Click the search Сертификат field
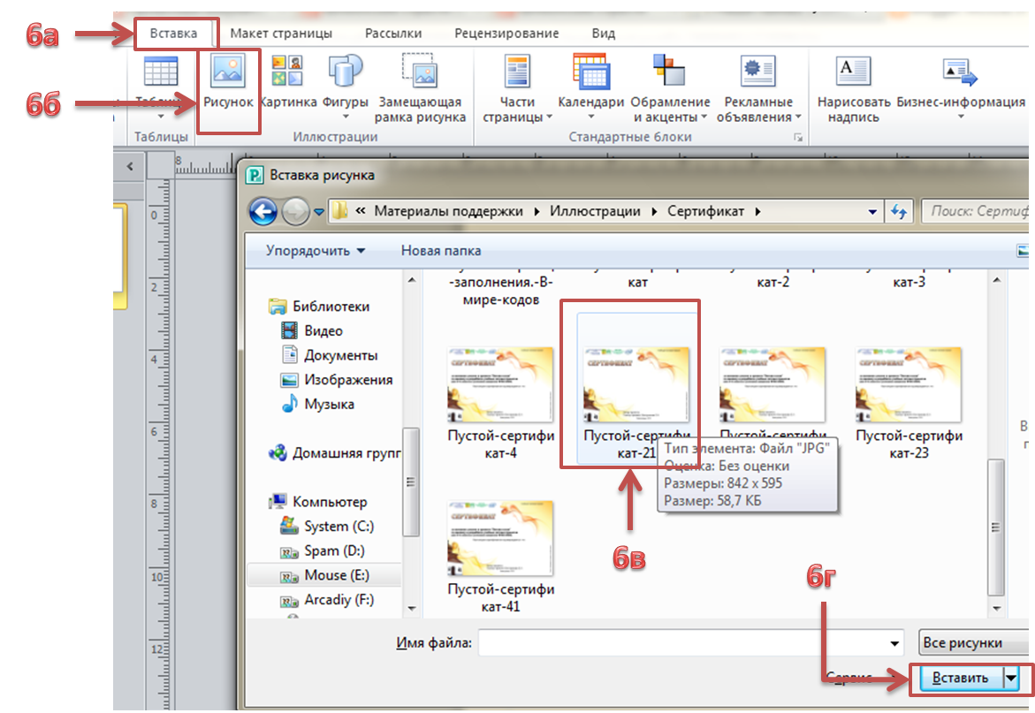The width and height of the screenshot is (1035, 713). click(974, 211)
